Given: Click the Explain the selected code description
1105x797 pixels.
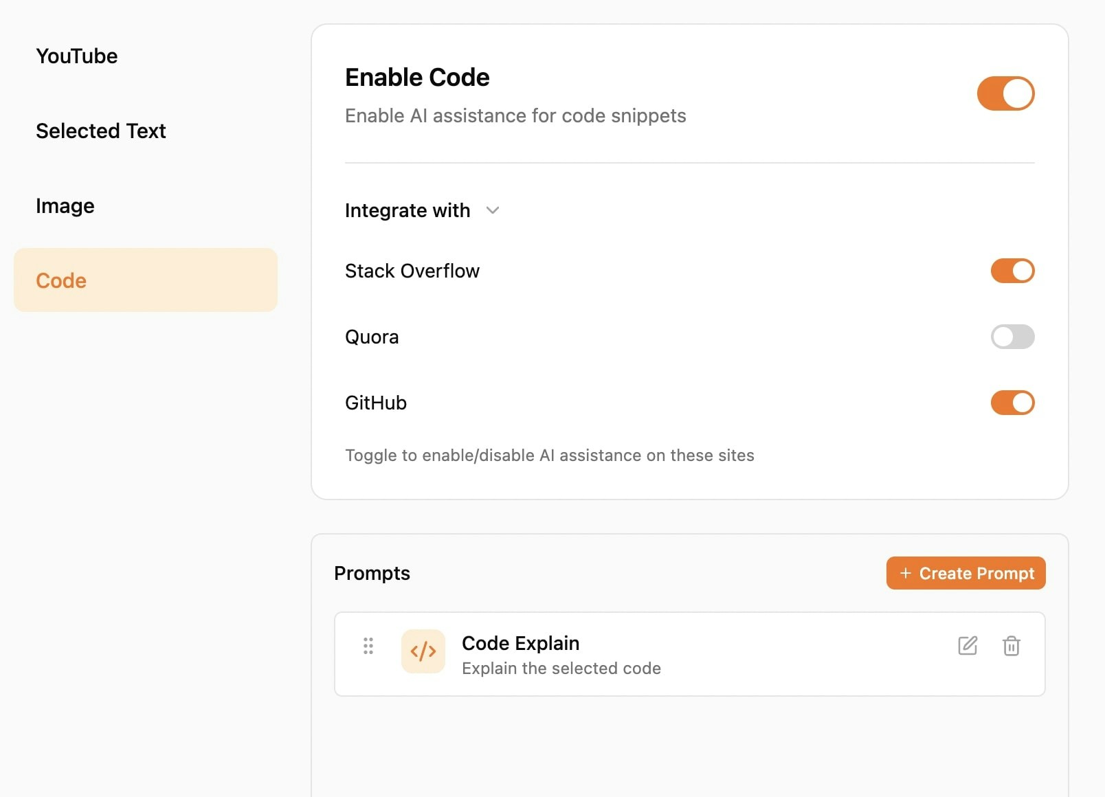Looking at the screenshot, I should pyautogui.click(x=561, y=668).
